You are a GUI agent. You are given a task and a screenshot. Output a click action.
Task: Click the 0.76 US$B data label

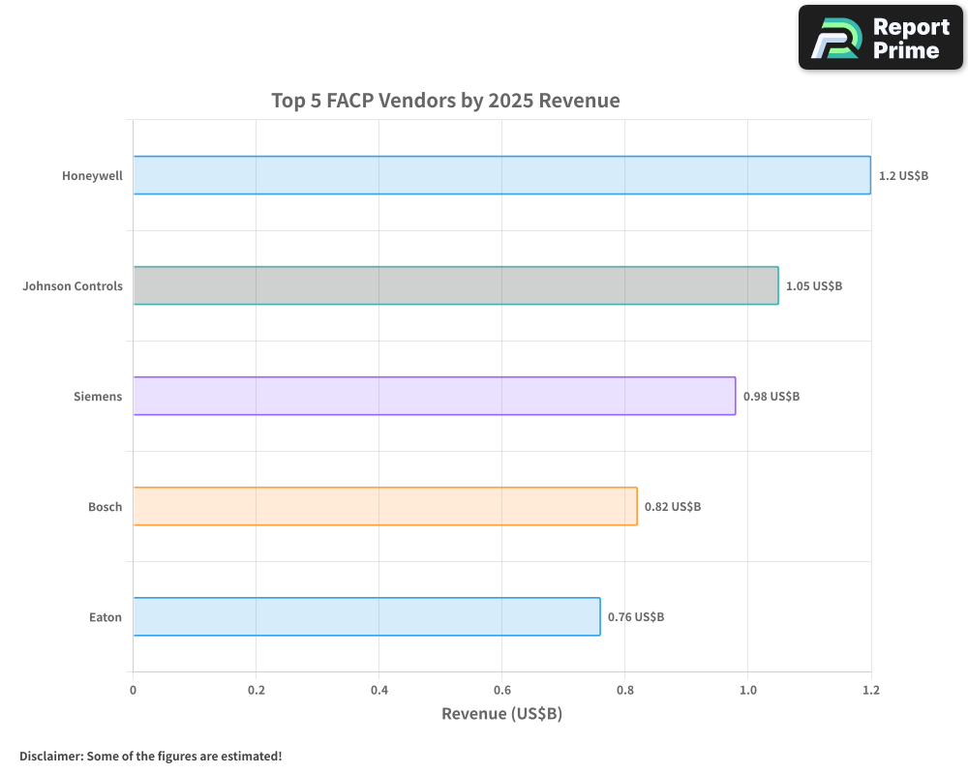[636, 617]
